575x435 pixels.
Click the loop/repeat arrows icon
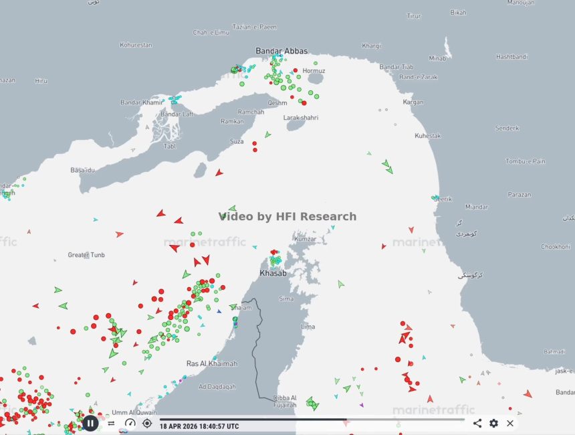click(111, 423)
